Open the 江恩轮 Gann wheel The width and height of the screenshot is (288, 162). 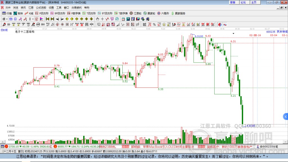click(136, 13)
